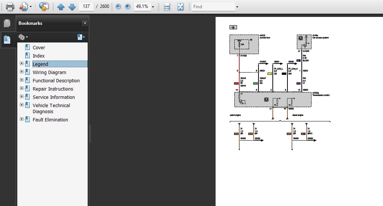Click the total page count 2600
This screenshot has width=383, height=206.
tap(105, 6)
